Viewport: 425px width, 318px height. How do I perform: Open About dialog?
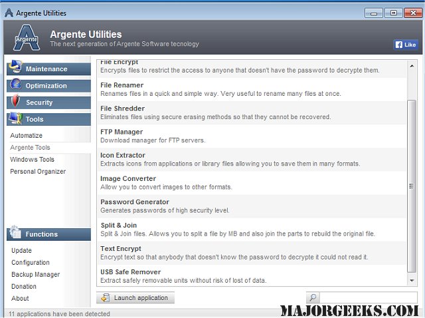[x=20, y=298]
